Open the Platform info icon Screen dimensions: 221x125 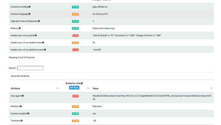(x=21, y=106)
